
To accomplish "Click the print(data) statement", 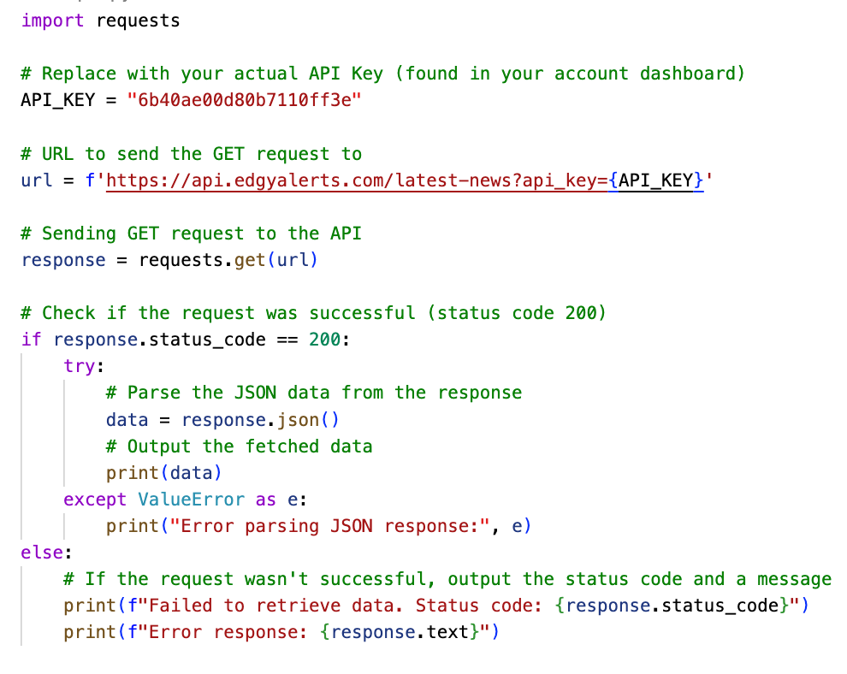I will (164, 473).
